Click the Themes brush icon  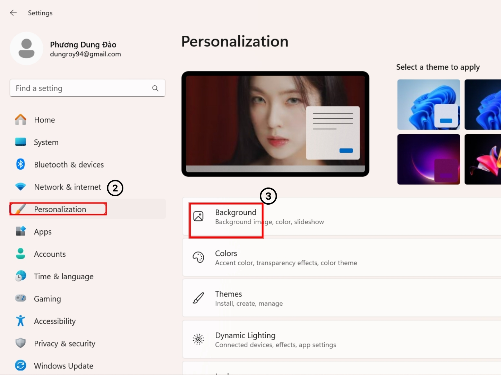198,298
